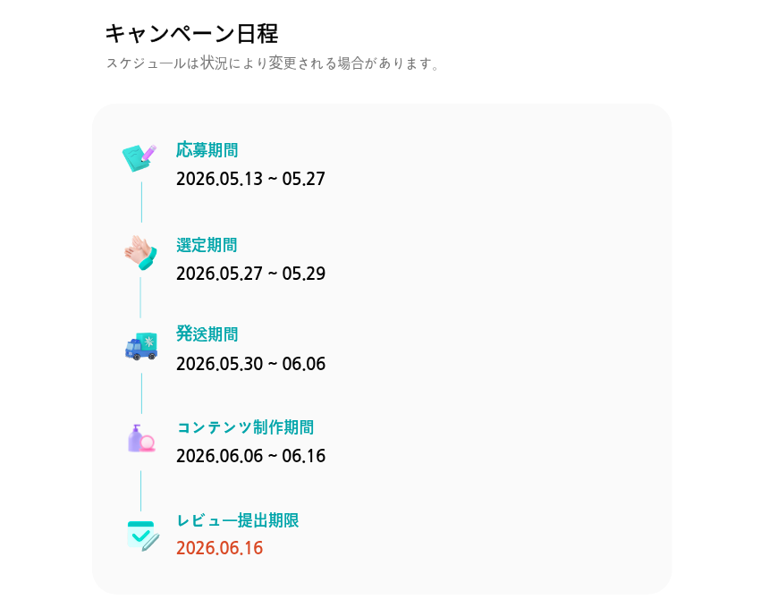Click timeline connector above the review deadline icon
This screenshot has width=769, height=599.
[x=140, y=491]
